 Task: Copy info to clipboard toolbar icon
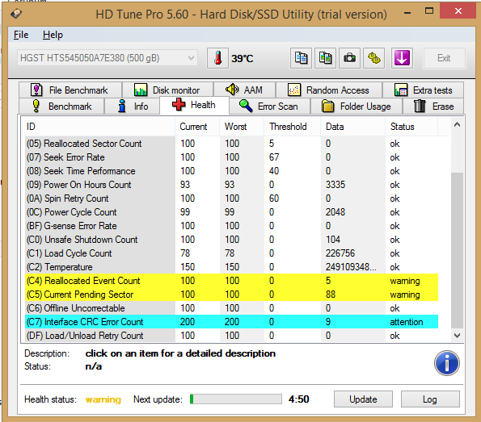pos(301,58)
